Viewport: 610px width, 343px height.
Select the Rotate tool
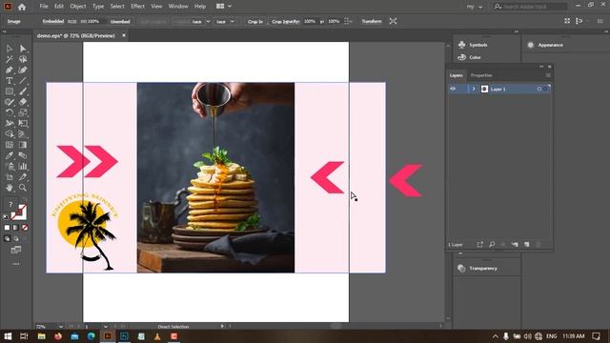click(x=10, y=112)
